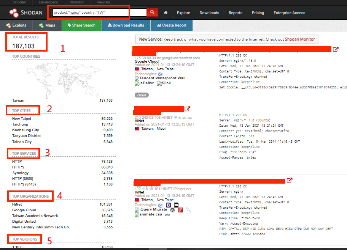Open the Downloads menu item
The height and width of the screenshot is (250, 347).
(209, 13)
